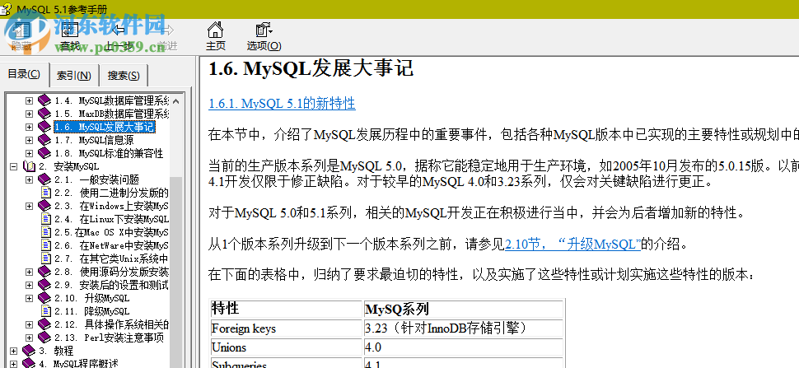The height and width of the screenshot is (368, 799).
Task: Click the Forward (前进) toolbar icon
Action: [166, 30]
